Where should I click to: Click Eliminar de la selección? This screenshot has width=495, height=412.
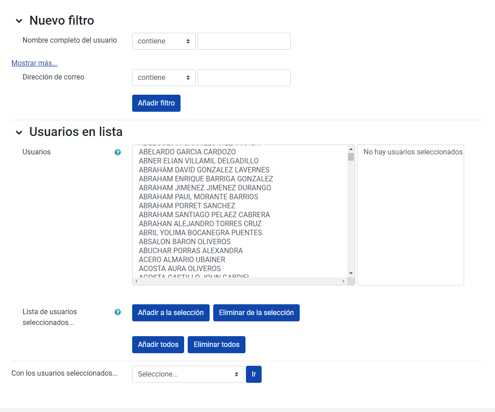(x=256, y=312)
